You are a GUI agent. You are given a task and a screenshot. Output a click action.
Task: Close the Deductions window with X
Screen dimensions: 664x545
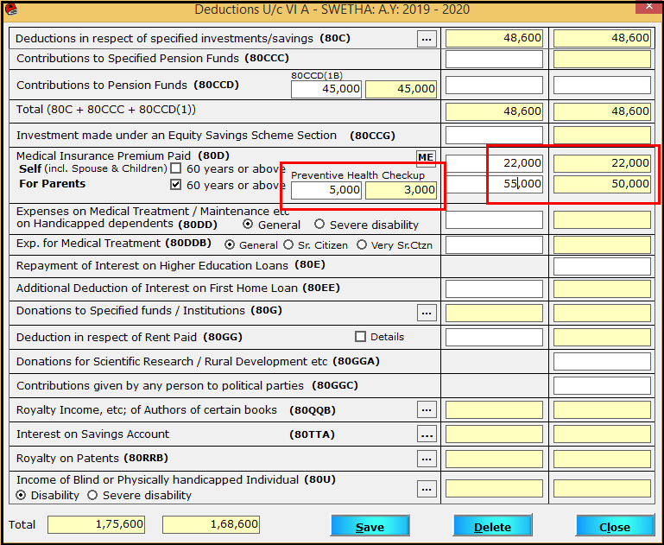click(x=649, y=6)
